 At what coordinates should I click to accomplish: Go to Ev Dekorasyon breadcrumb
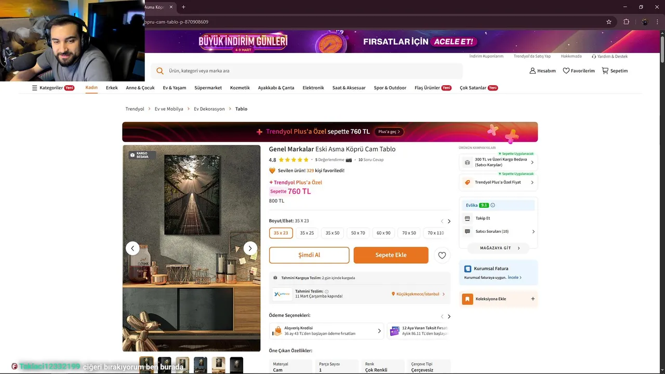click(x=209, y=109)
